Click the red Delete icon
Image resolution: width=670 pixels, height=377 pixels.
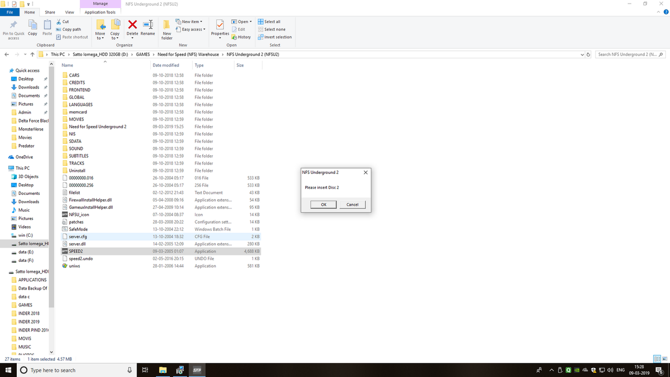point(132,25)
